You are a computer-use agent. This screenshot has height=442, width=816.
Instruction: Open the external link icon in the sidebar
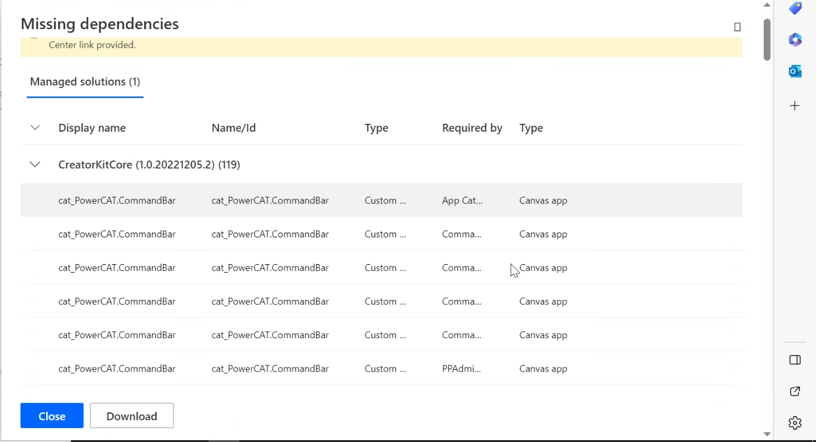click(795, 392)
